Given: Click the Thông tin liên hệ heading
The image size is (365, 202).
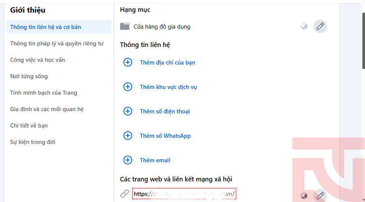Looking at the screenshot, I should click(145, 45).
